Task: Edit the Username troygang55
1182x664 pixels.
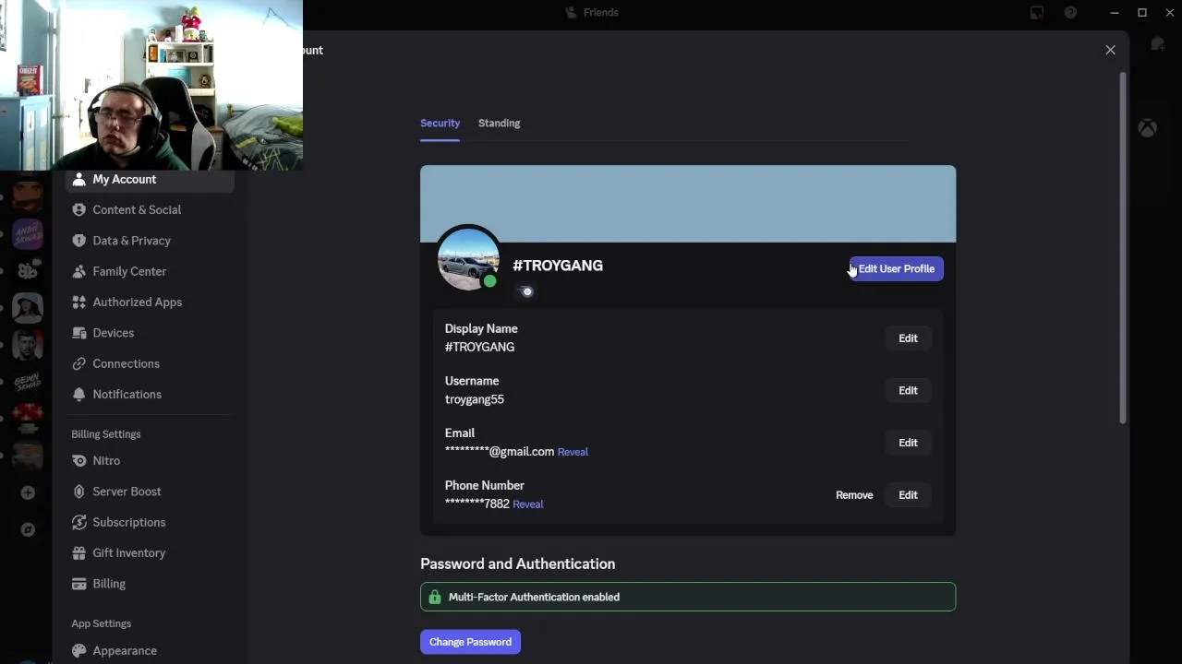Action: [908, 391]
